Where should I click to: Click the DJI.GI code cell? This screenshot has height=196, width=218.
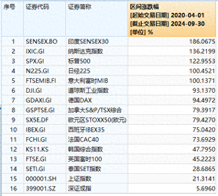click(44, 90)
